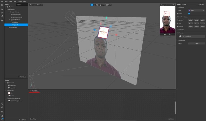Open the material0 selection dropdown arrow
The height and width of the screenshot is (121, 206).
pyautogui.click(x=183, y=37)
